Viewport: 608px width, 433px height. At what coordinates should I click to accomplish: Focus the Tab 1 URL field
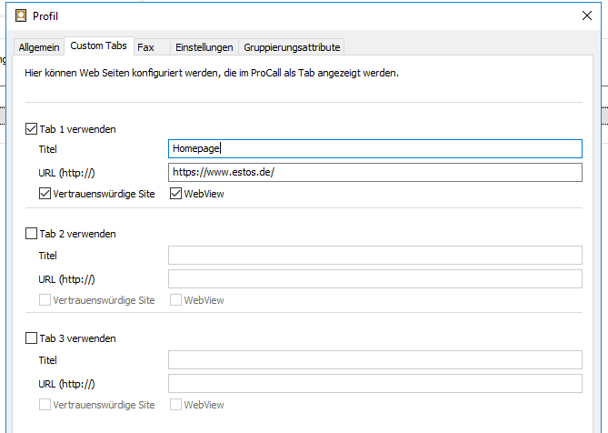pos(374,173)
